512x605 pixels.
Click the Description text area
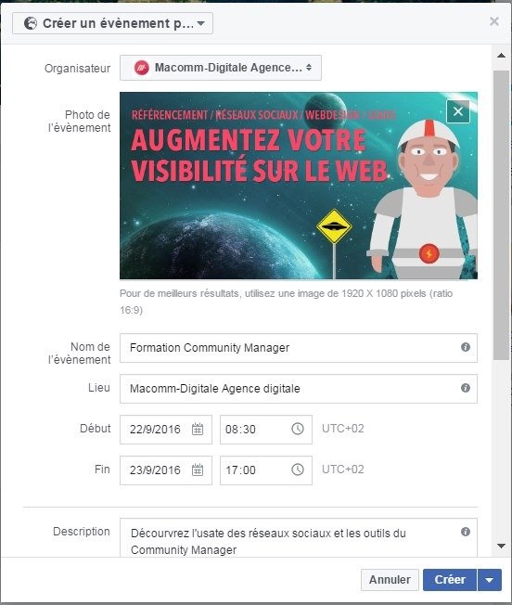[x=299, y=537]
